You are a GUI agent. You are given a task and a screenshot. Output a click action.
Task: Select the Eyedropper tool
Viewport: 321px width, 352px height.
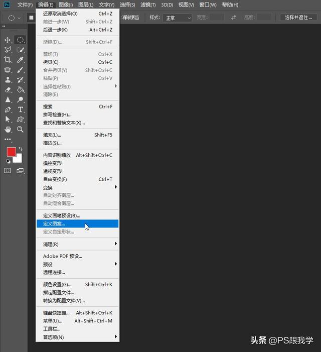click(x=20, y=60)
